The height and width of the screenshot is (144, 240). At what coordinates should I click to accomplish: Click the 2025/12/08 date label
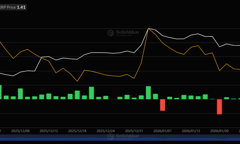click(x=20, y=131)
